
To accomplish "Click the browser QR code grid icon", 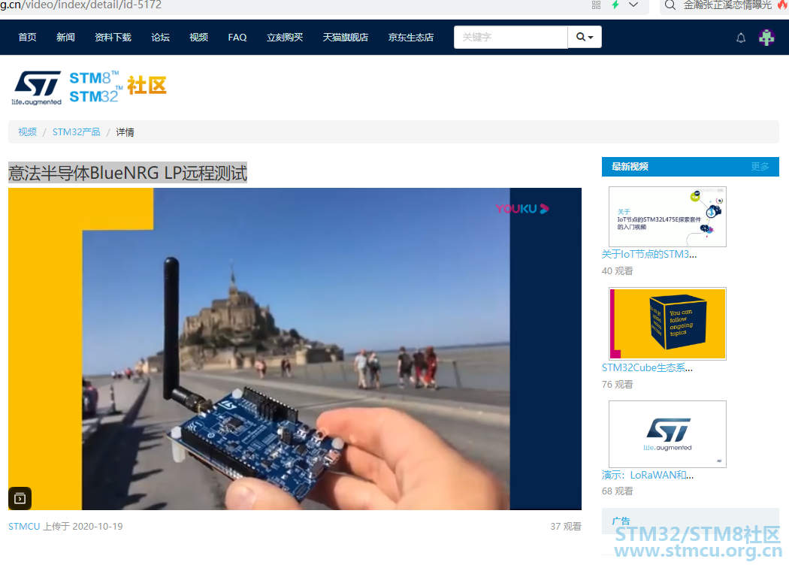I will click(x=597, y=5).
